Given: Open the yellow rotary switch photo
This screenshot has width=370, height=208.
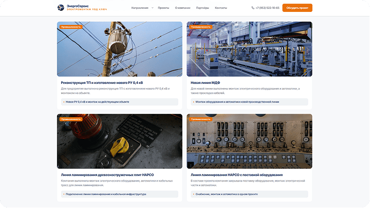Looking at the screenshot, I should point(120,141).
